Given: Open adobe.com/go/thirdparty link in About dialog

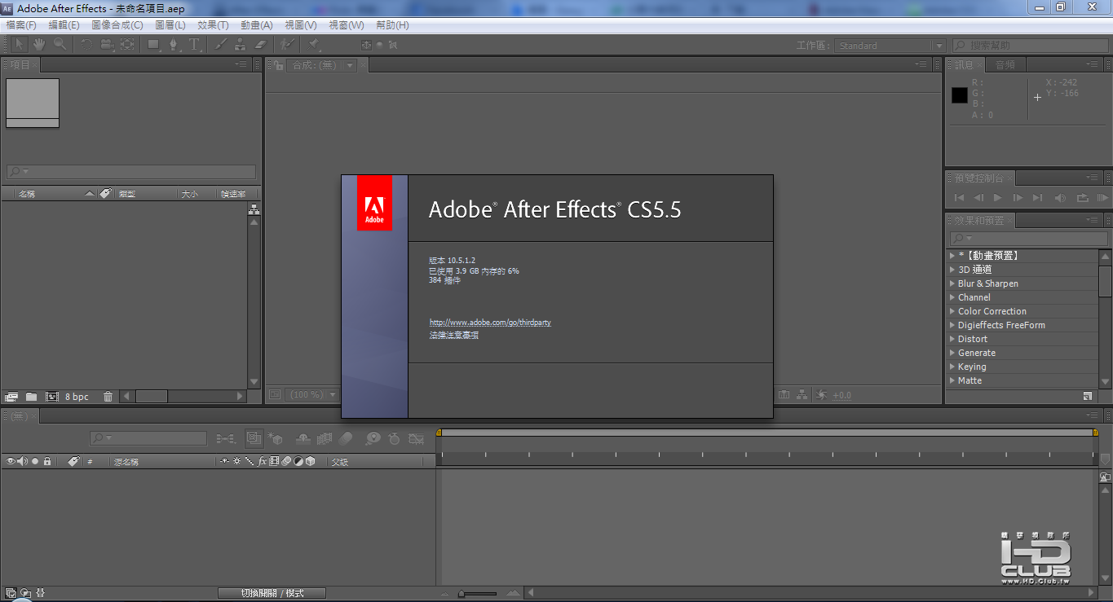Looking at the screenshot, I should pos(490,323).
